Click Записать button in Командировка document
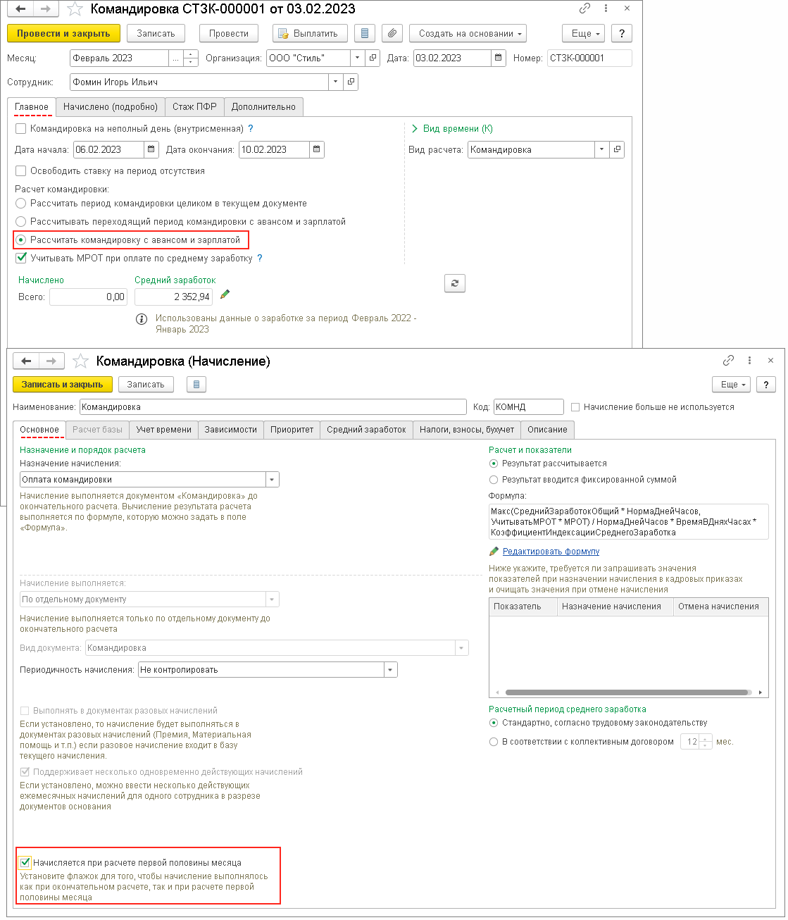Image resolution: width=788 pixels, height=920 pixels. pos(156,33)
